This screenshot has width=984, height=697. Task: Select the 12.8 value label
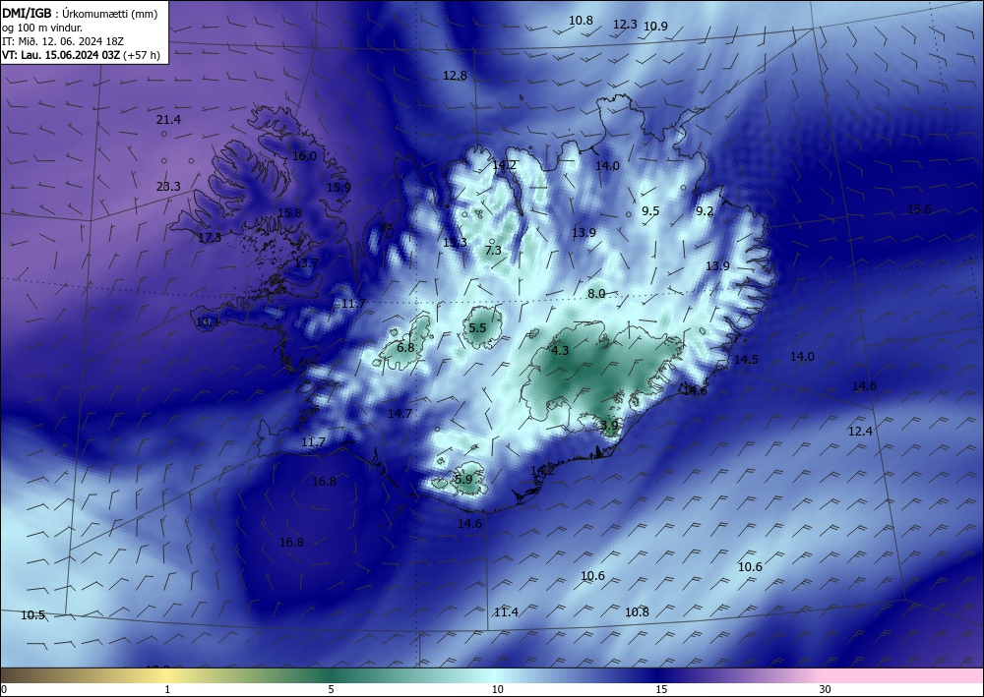tap(455, 76)
